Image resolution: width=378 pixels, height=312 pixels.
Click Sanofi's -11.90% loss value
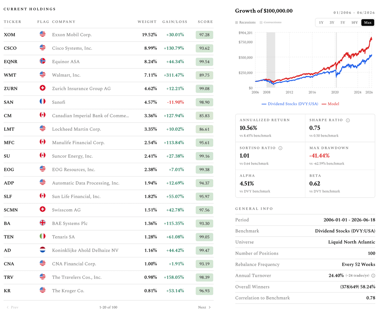coord(175,102)
